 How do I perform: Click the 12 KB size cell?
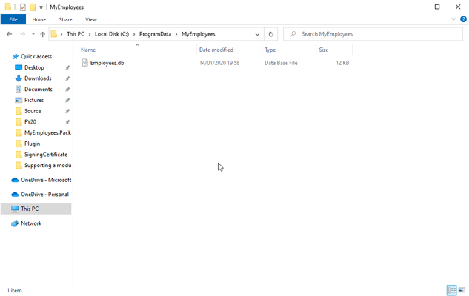coord(342,63)
